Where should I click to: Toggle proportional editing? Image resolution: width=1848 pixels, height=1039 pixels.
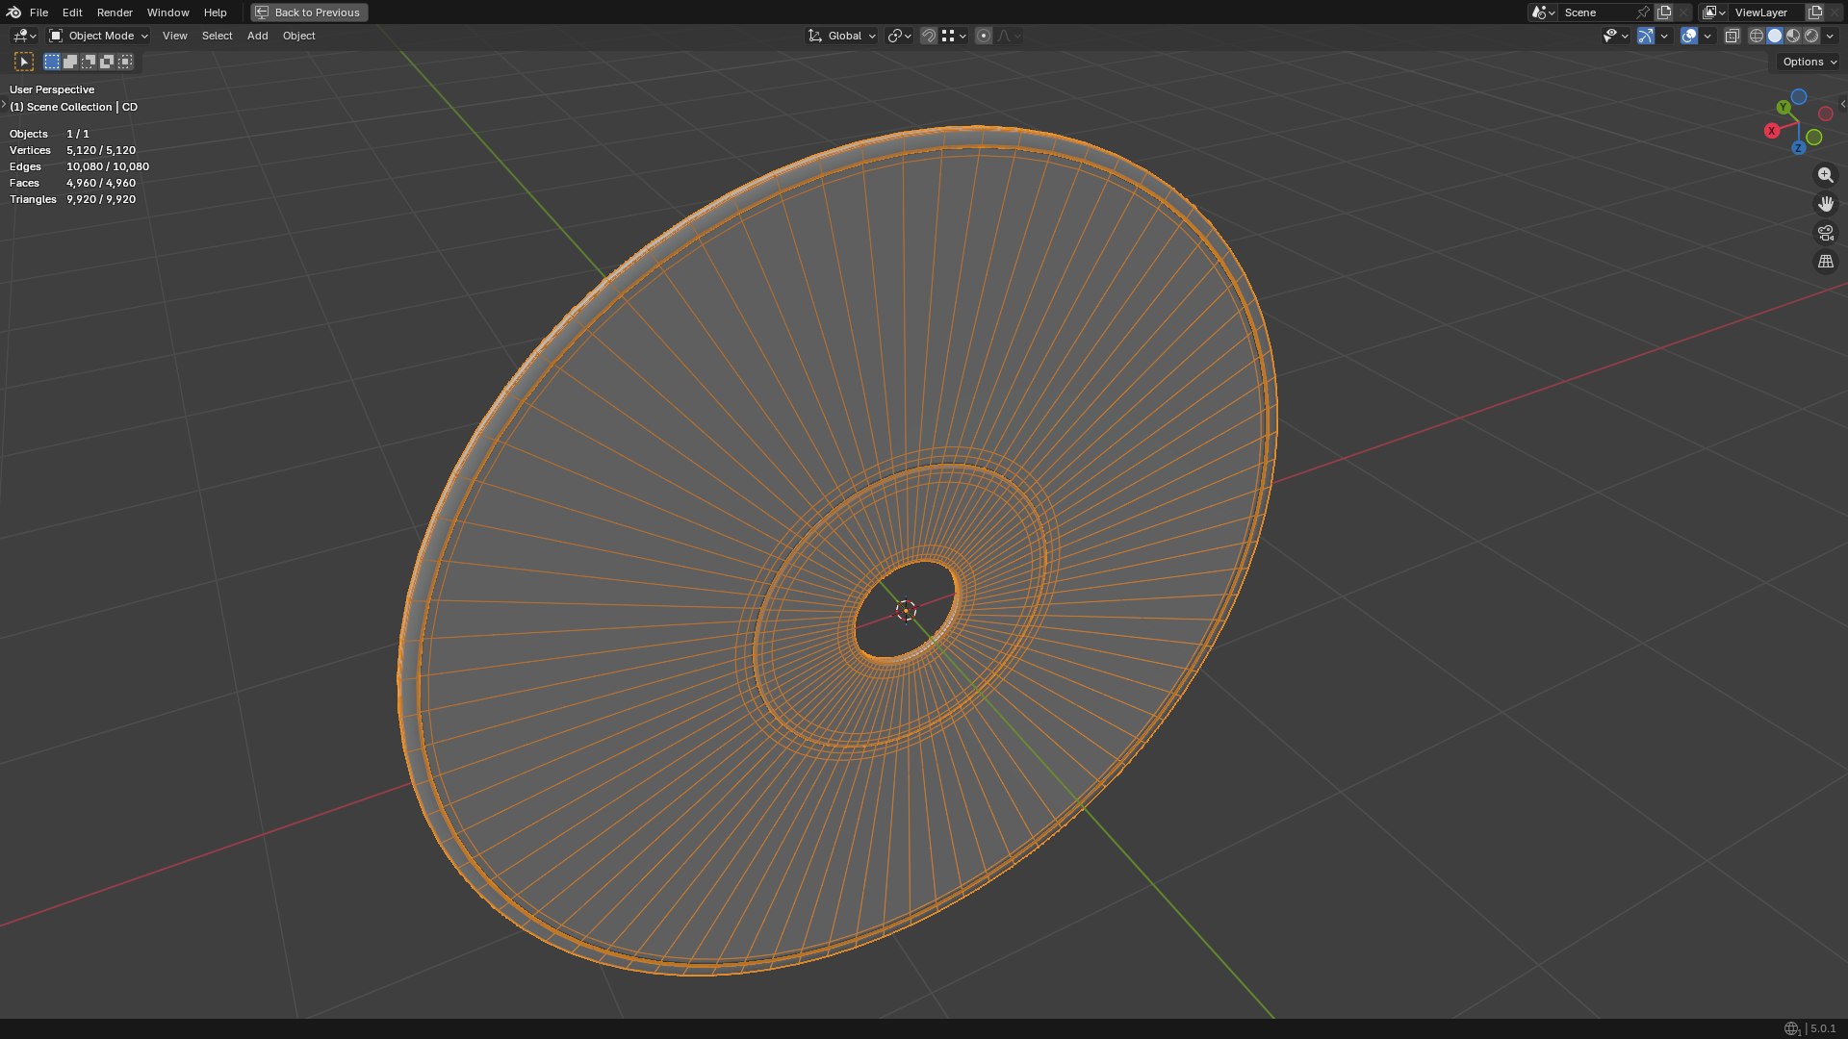point(984,36)
